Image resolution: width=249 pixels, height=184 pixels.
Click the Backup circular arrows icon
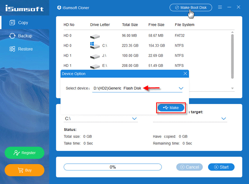[12, 36]
